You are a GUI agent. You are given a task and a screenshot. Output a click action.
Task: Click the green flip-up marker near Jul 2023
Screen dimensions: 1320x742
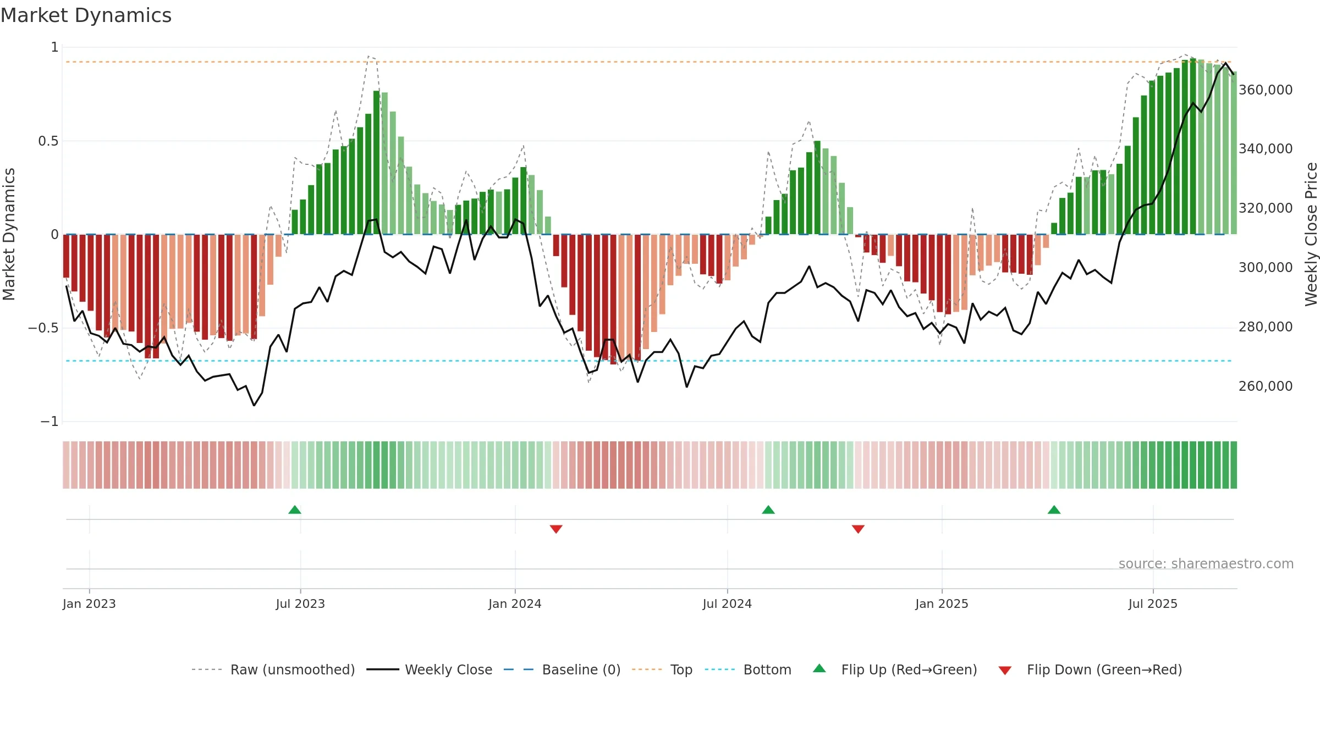(295, 510)
